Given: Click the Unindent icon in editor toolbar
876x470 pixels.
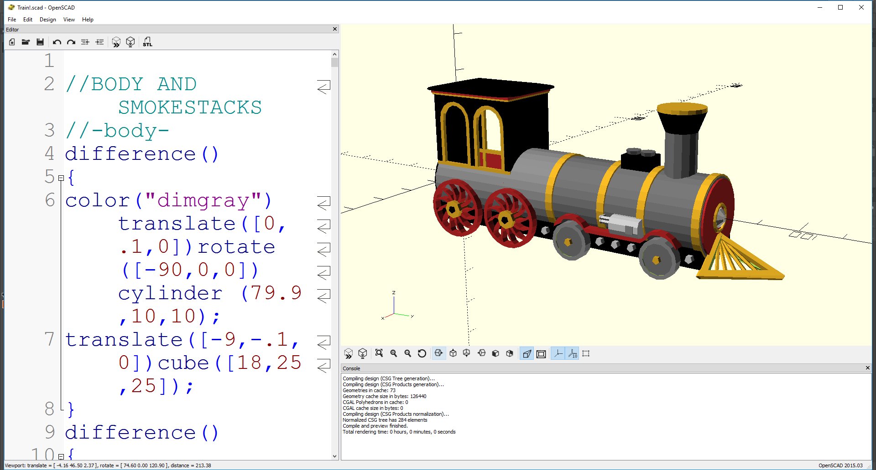Looking at the screenshot, I should click(85, 42).
